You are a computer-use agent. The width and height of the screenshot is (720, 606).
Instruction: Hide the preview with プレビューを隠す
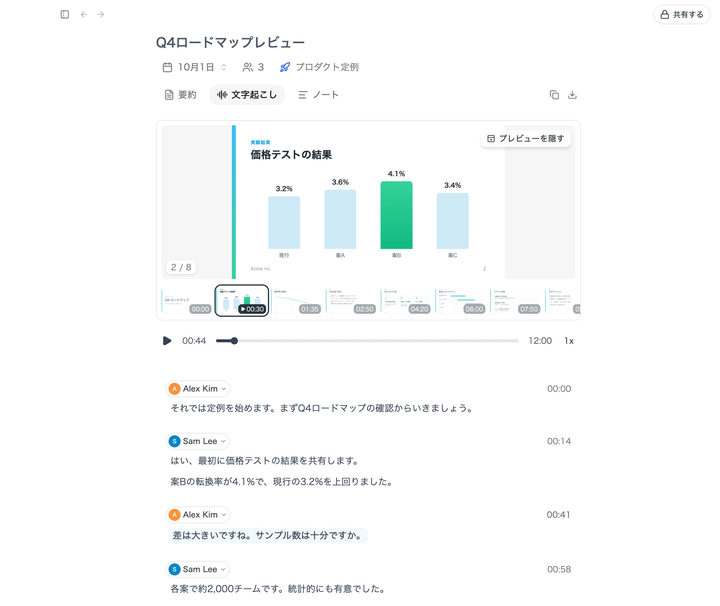pyautogui.click(x=525, y=138)
